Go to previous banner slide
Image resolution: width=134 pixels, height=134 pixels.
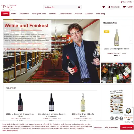5,51
